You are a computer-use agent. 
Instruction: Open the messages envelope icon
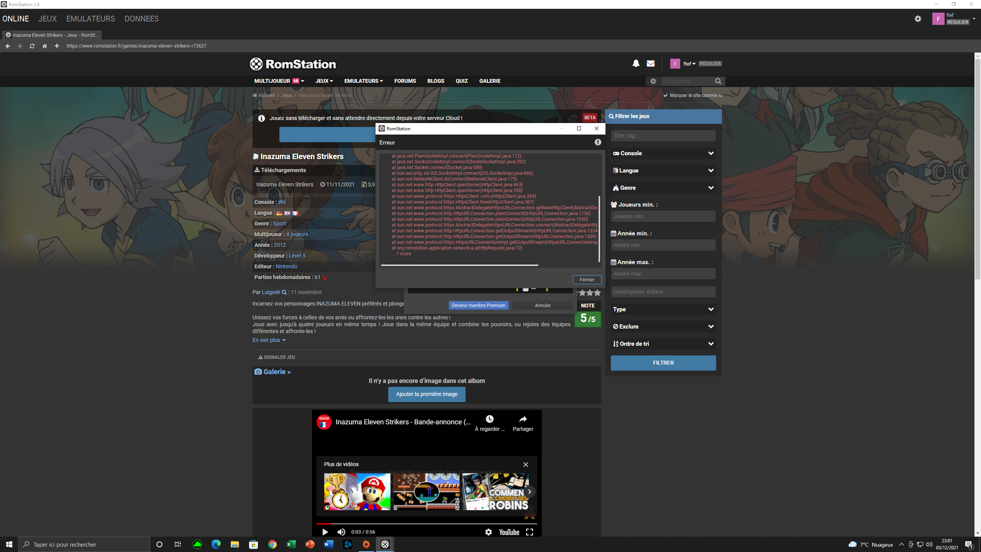651,64
